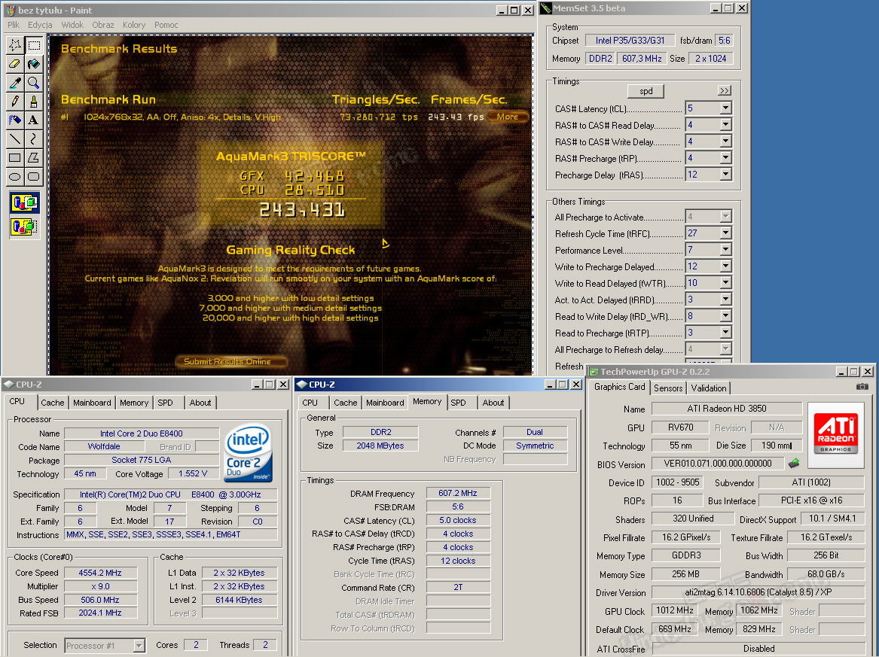Open the Obraz menu in Paint
The image size is (879, 657).
[x=103, y=25]
